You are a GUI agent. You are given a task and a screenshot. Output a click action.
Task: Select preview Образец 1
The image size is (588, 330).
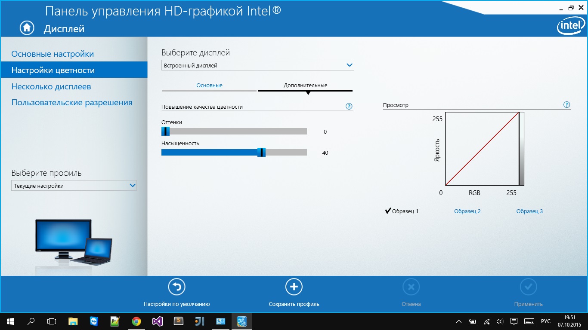click(x=402, y=211)
